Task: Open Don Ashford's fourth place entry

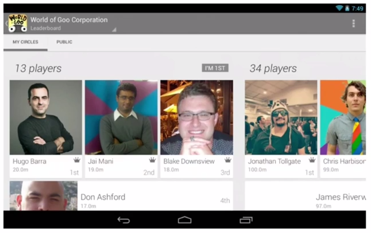Action: pyautogui.click(x=121, y=196)
